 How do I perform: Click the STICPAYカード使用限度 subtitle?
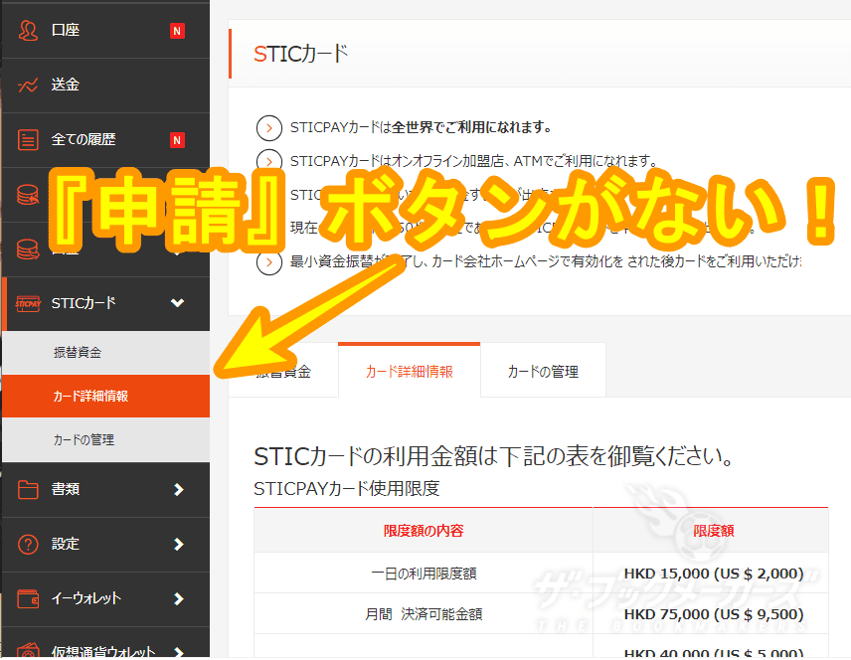[346, 488]
